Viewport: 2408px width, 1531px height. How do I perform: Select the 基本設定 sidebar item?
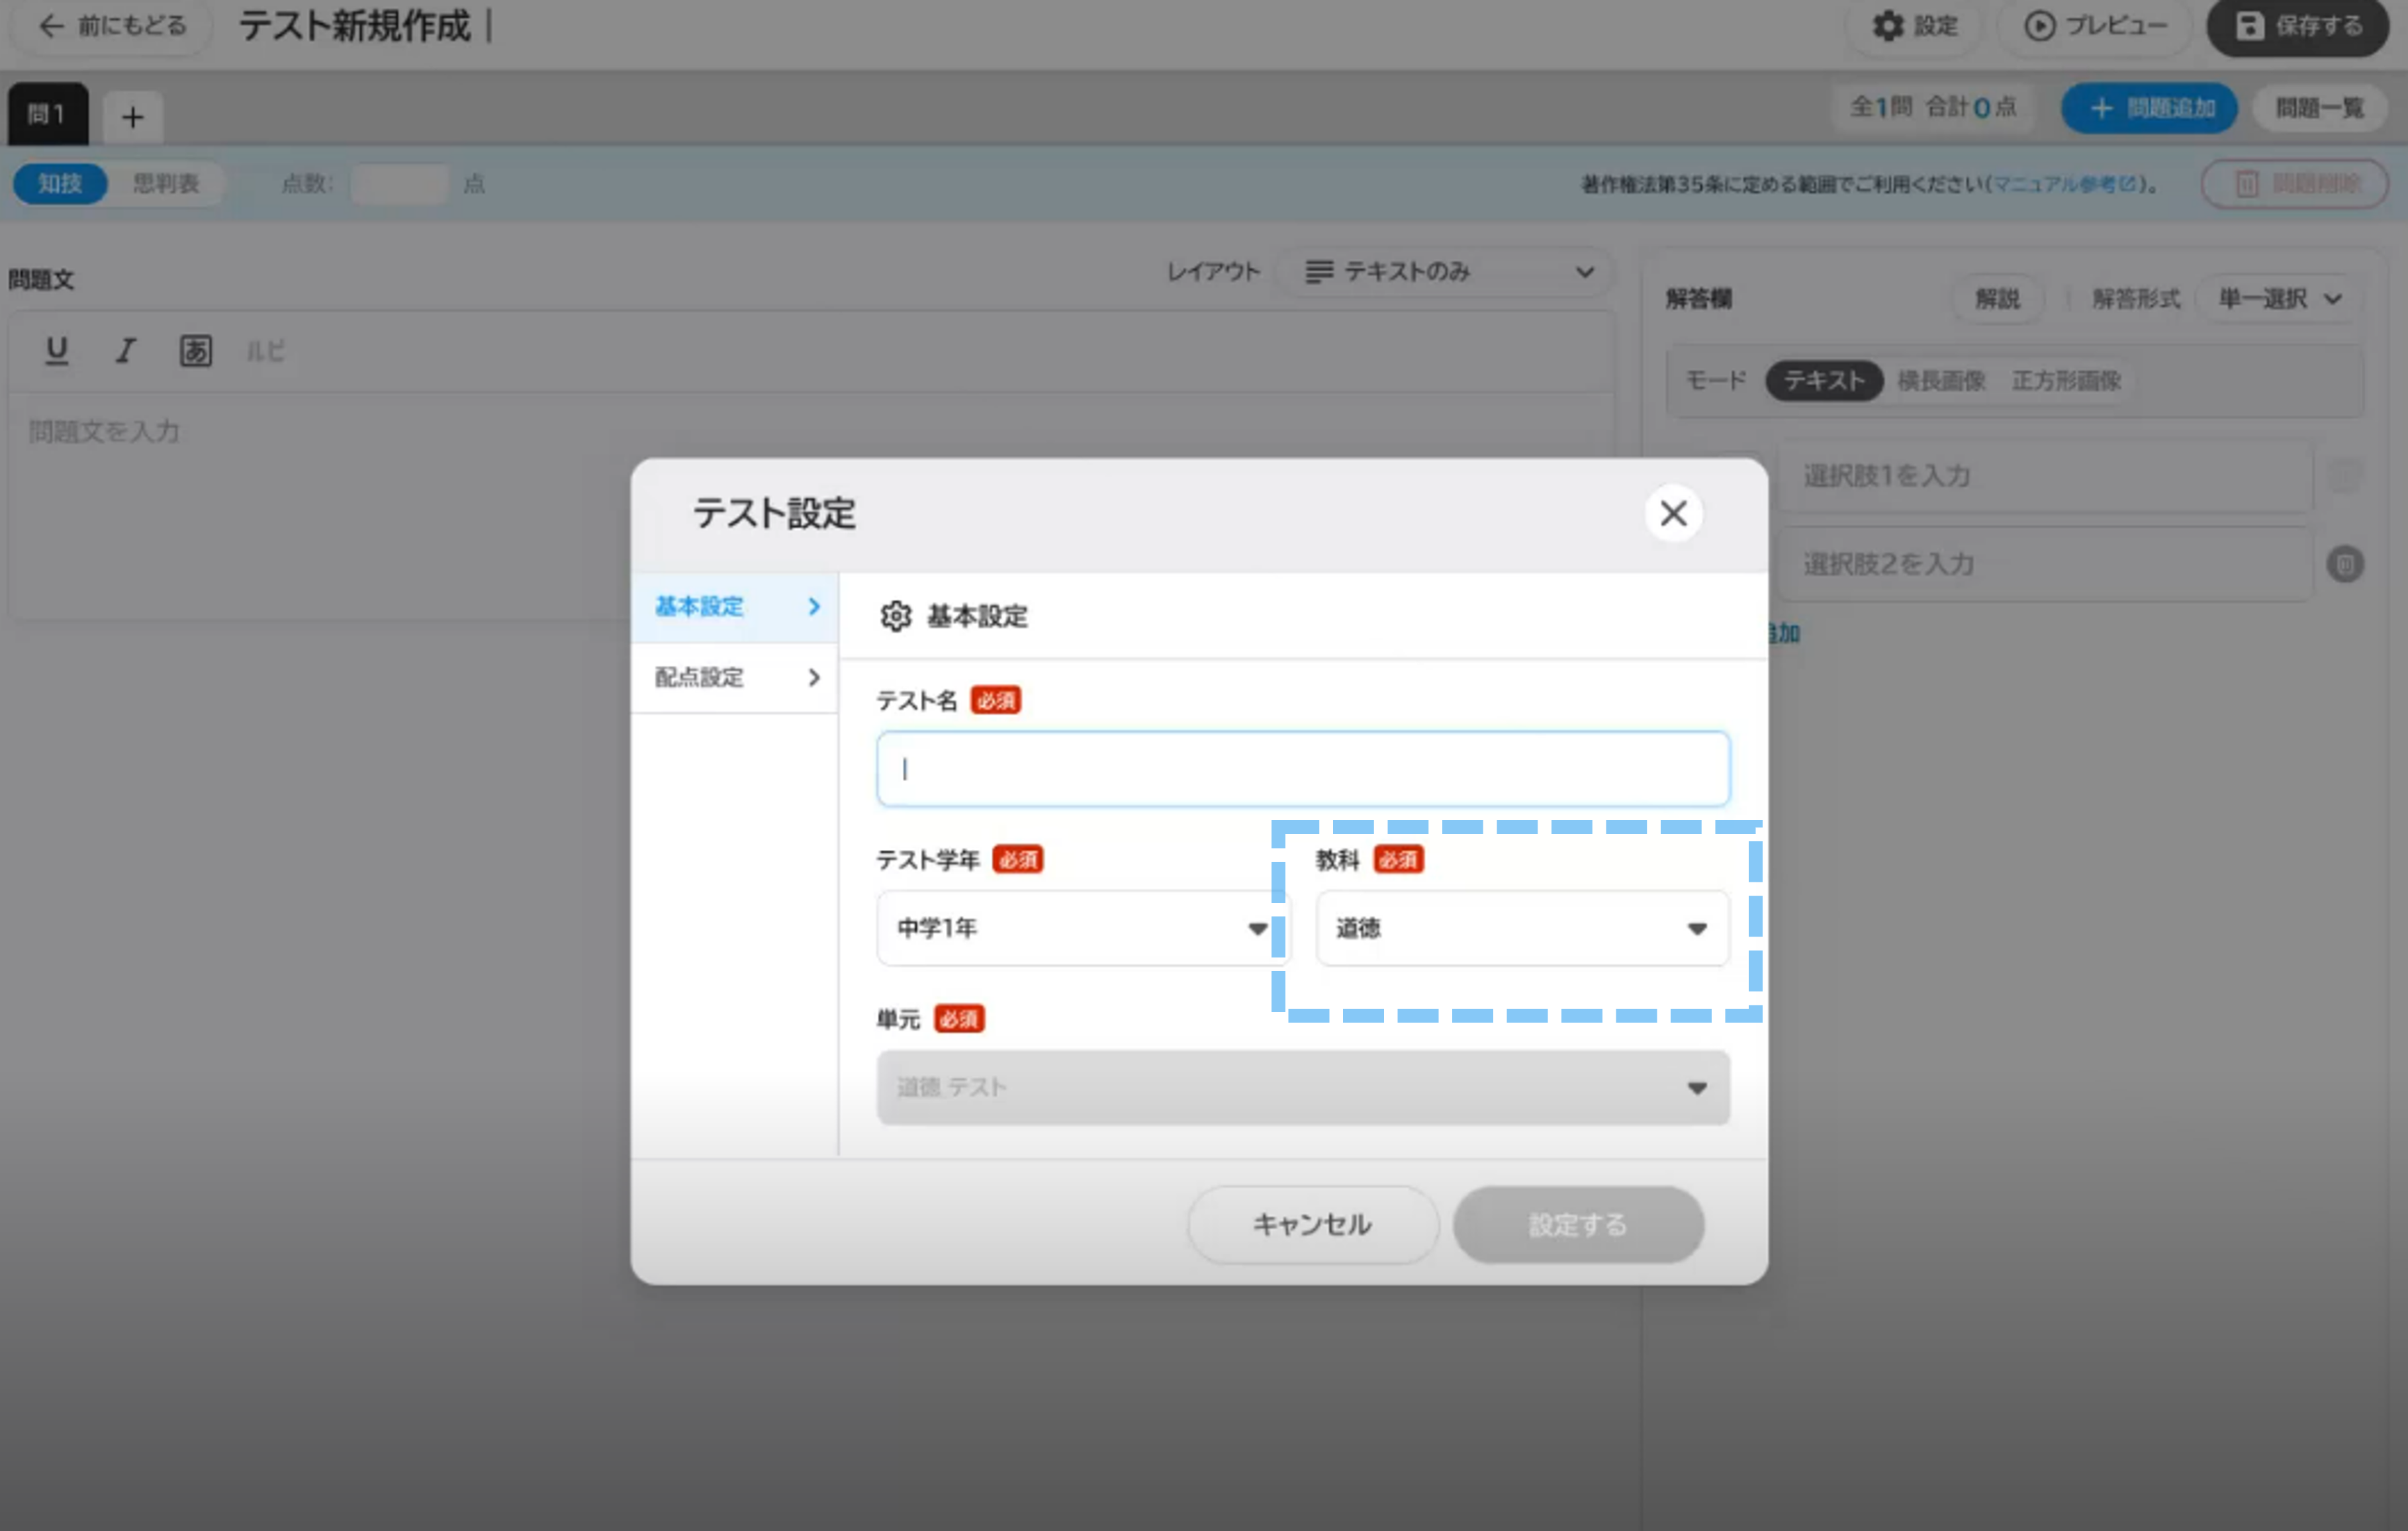pos(735,606)
